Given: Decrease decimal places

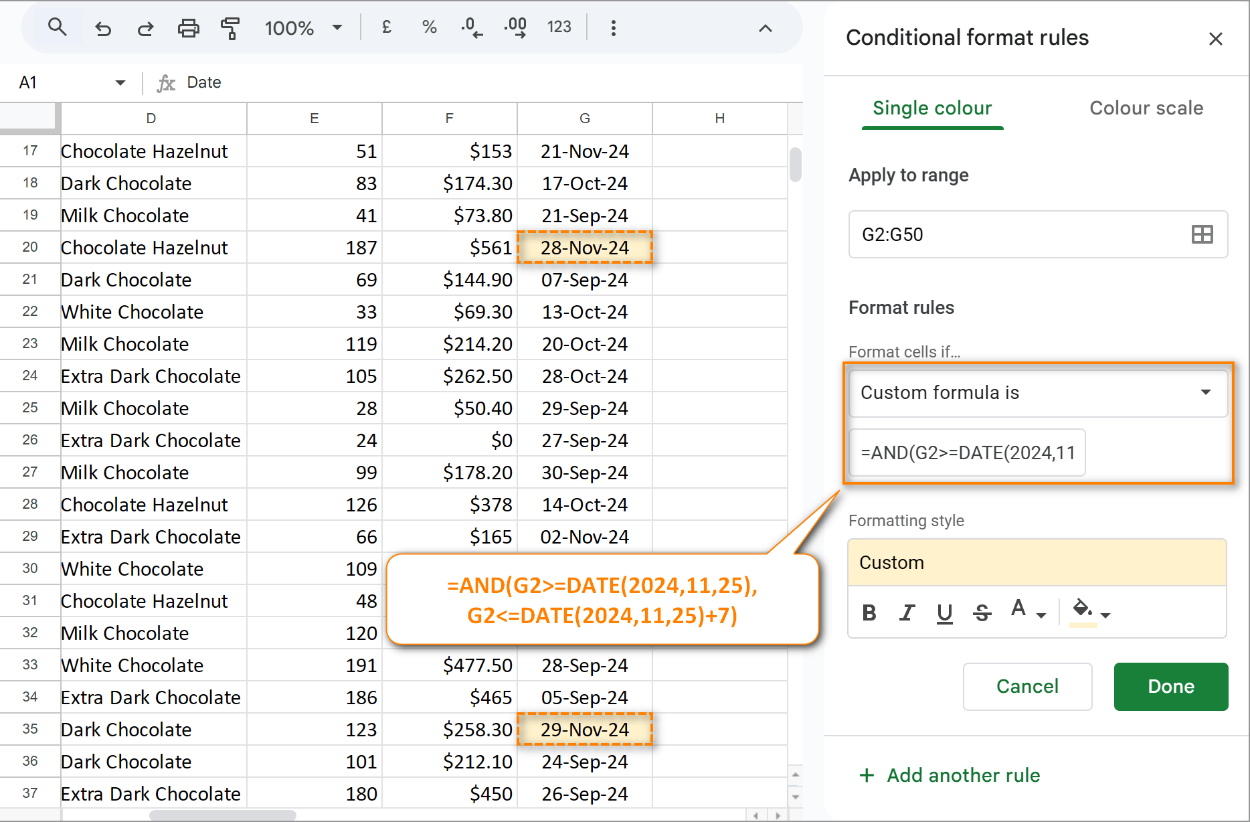Looking at the screenshot, I should pos(472,28).
